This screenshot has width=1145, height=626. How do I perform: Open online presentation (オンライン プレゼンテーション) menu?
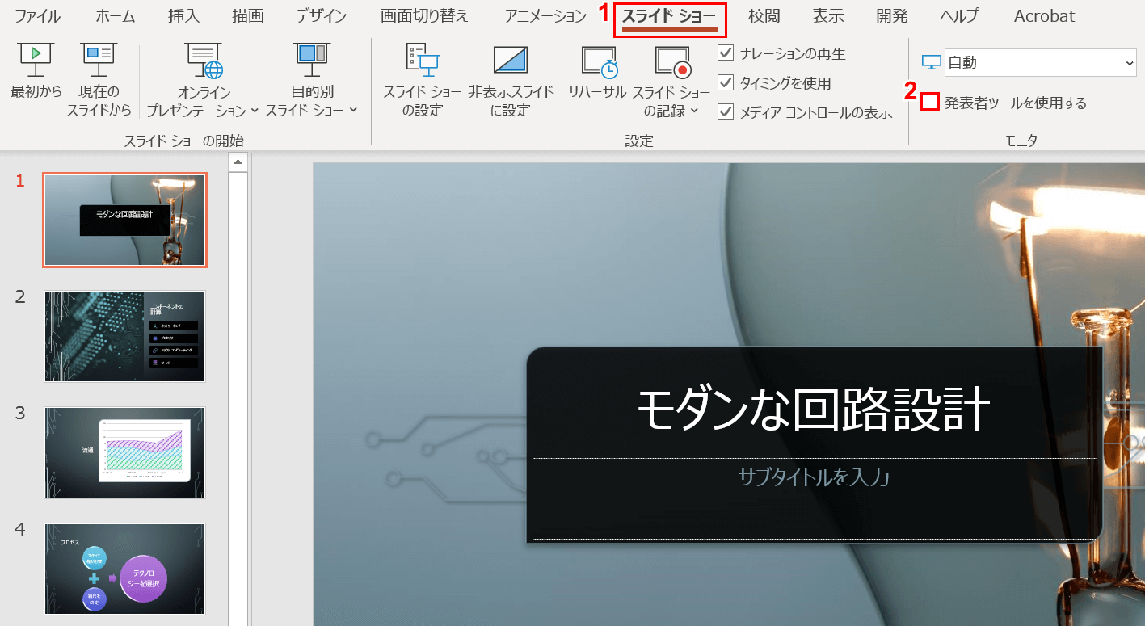pyautogui.click(x=204, y=80)
